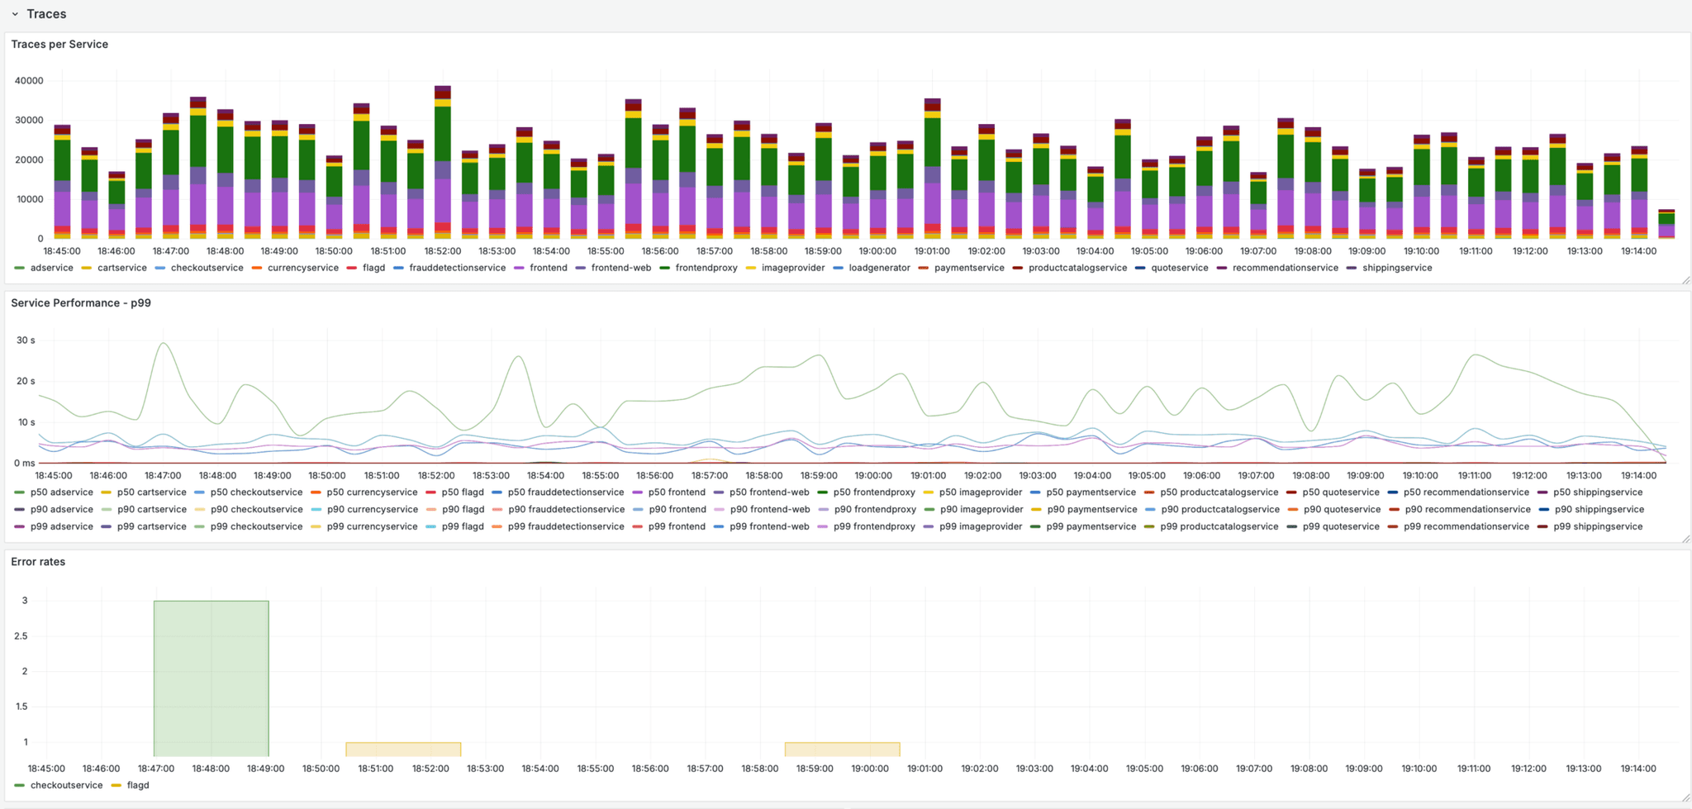Select the p90 checkoutservice legend entry

(257, 509)
